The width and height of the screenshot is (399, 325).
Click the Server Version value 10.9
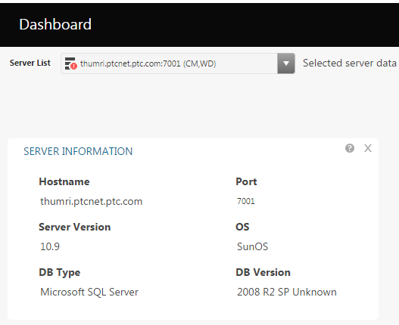[x=50, y=246]
